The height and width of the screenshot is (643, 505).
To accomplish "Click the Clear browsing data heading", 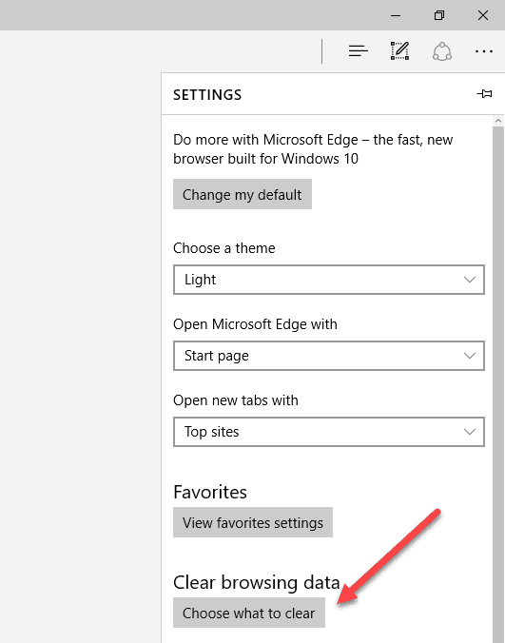I will pyautogui.click(x=256, y=582).
